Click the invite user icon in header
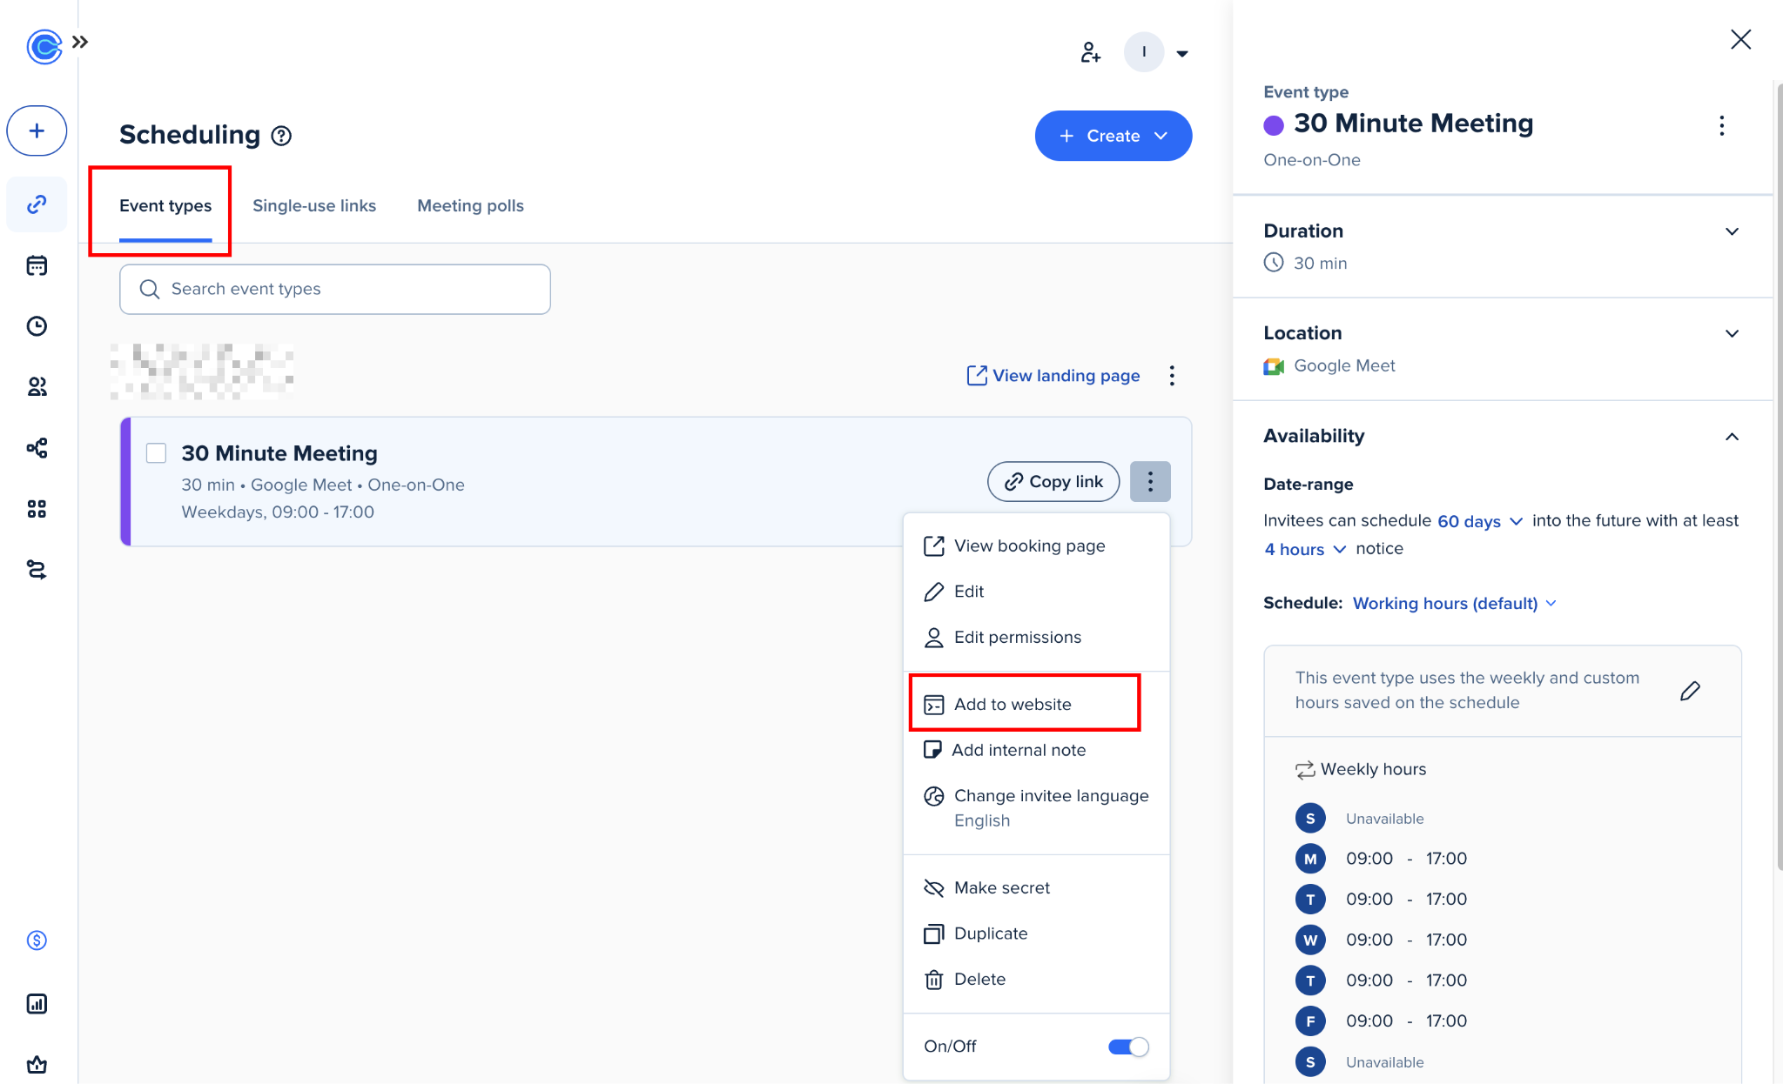Screen dimensions: 1783x1084 (1090, 52)
